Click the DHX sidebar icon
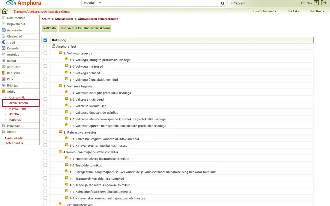Screen dimensions: 330x206 (x=4, y=79)
